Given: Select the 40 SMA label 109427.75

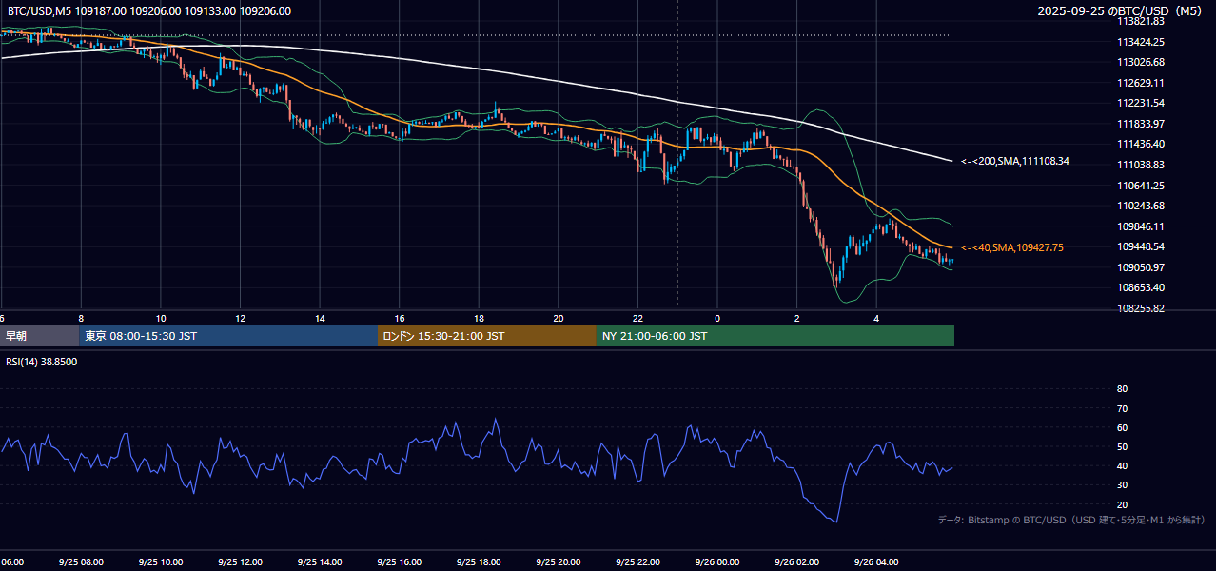Looking at the screenshot, I should point(1012,247).
